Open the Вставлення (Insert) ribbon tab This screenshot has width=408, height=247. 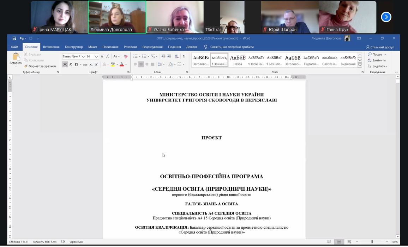coord(51,47)
